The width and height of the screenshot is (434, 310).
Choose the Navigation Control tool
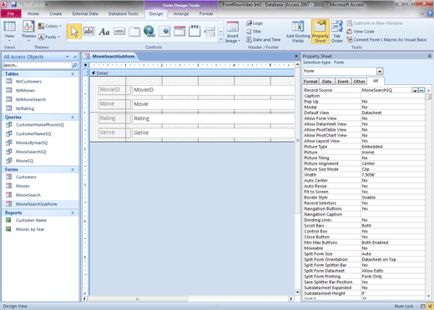pyautogui.click(x=179, y=32)
